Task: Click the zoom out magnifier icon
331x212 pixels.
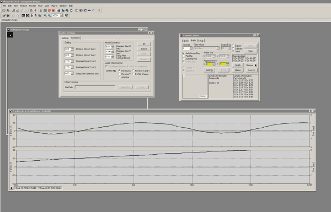Action: click(49, 15)
